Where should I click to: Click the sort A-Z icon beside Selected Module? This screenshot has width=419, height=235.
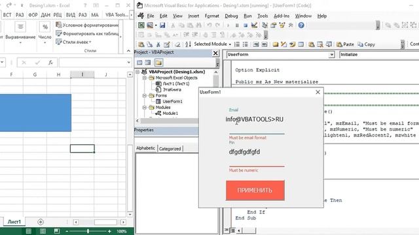[188, 44]
